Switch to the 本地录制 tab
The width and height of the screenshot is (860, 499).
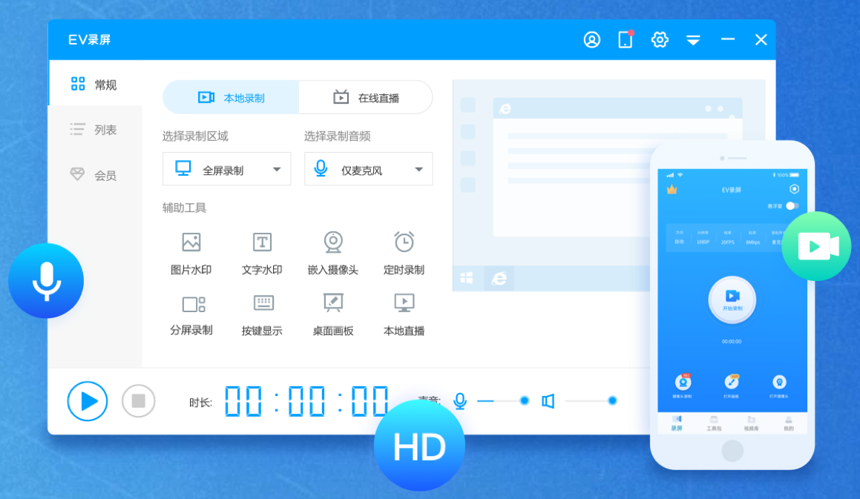pos(232,98)
